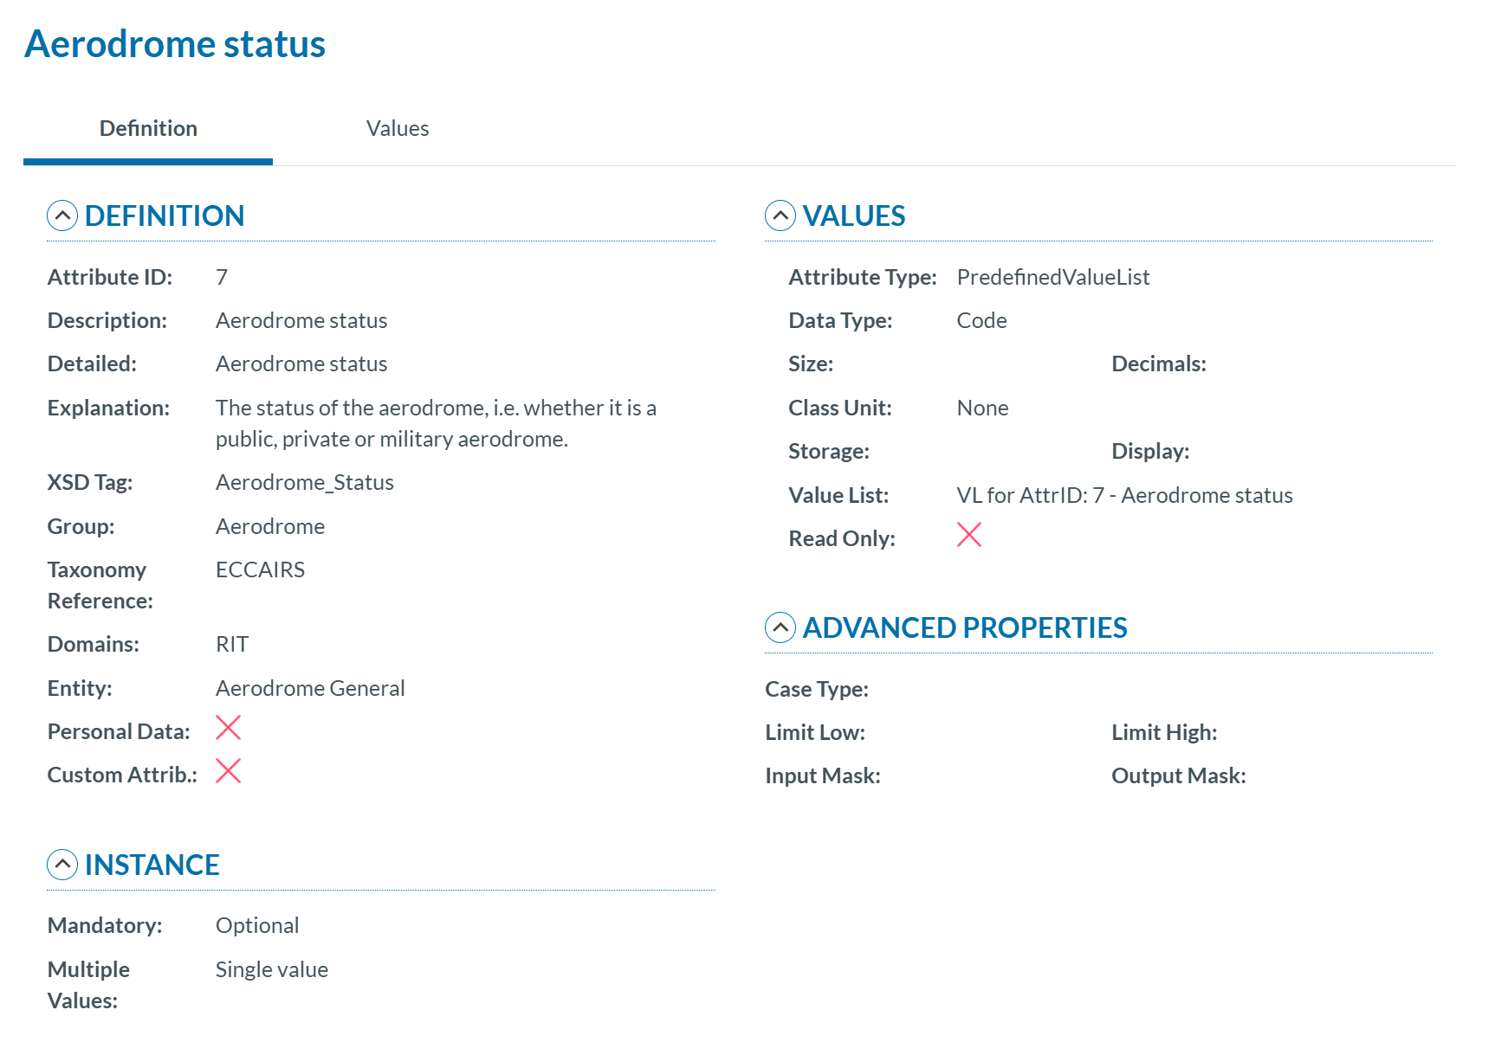Click the PredefinedValueList attribute type value
Image resolution: width=1495 pixels, height=1055 pixels.
pos(1052,277)
